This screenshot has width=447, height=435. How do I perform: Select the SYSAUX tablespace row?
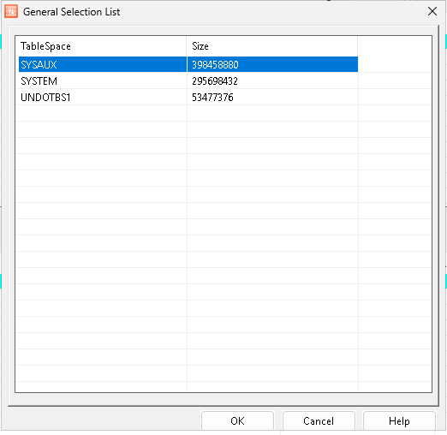click(188, 64)
